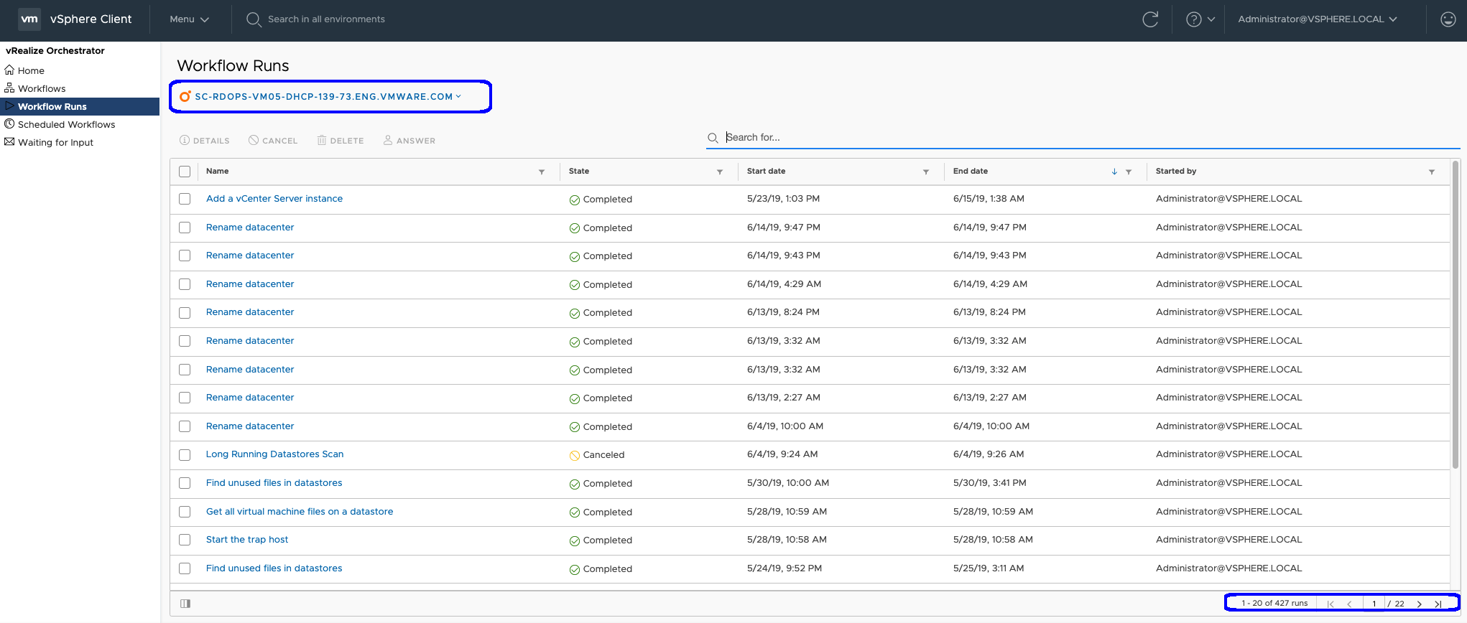Toggle the column chooser icon below table
This screenshot has width=1467, height=623.
click(x=185, y=604)
